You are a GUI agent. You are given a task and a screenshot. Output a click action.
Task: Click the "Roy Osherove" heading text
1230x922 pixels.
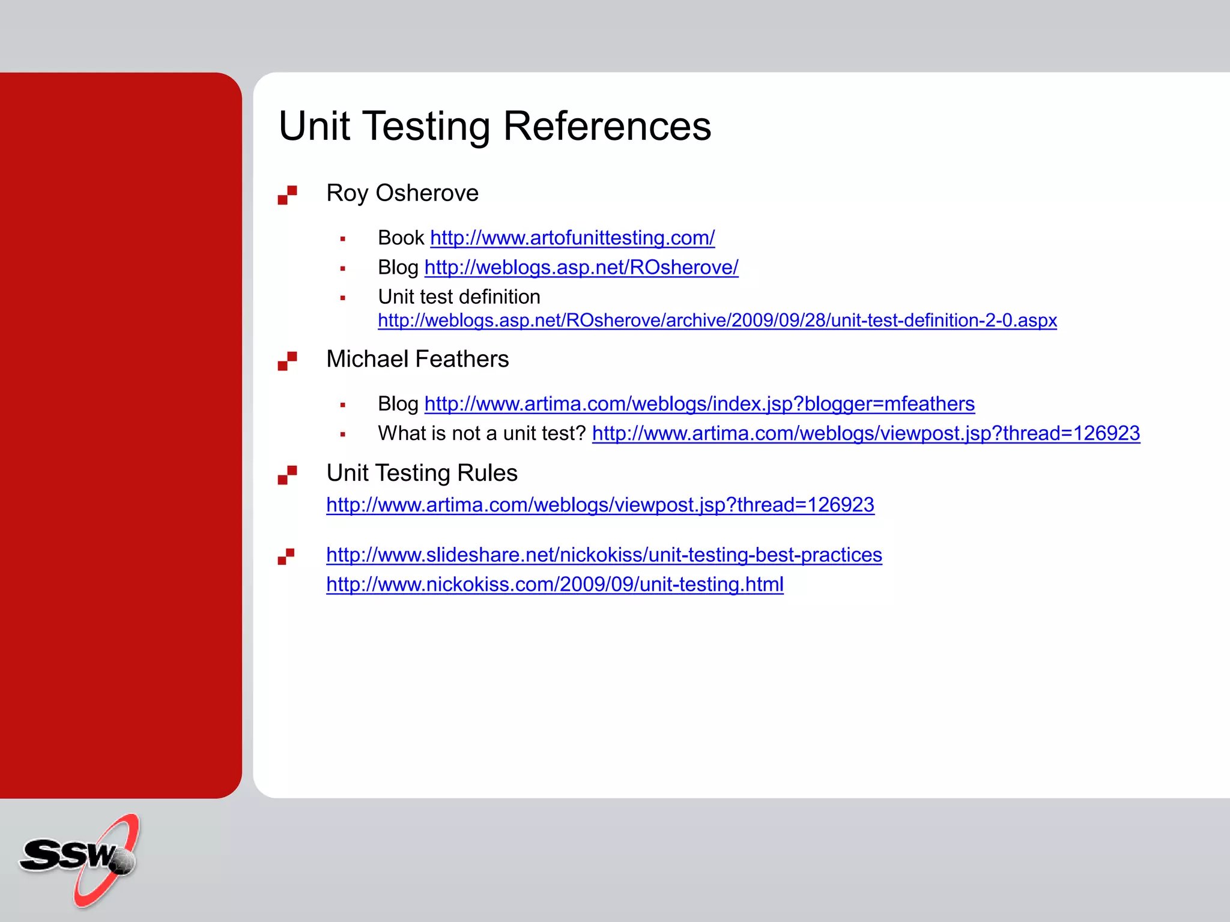[402, 193]
